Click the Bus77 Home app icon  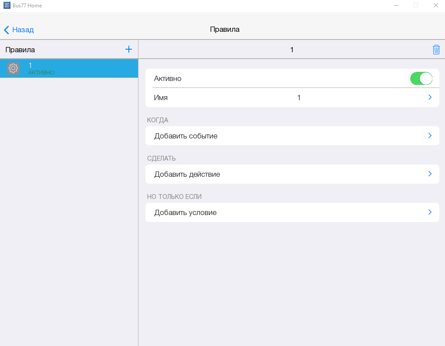[7, 6]
